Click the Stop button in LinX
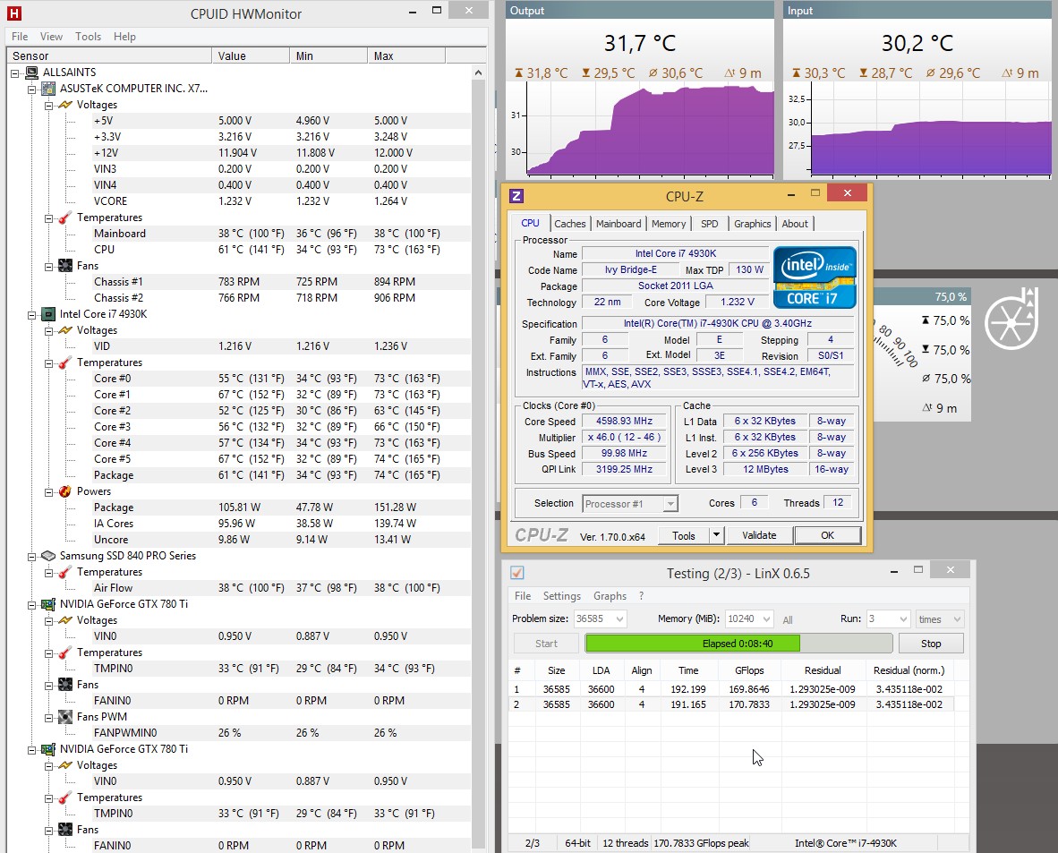The image size is (1058, 853). (x=931, y=644)
